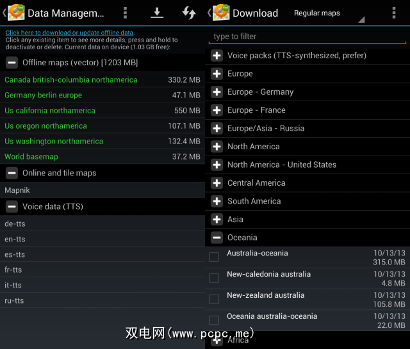Select Germany berlin europe map
The width and height of the screenshot is (410, 349).
(102, 95)
